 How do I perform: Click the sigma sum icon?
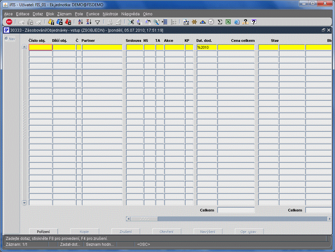(220, 22)
